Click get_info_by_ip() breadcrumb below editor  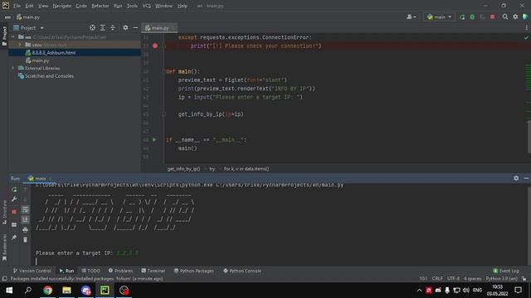tap(183, 169)
